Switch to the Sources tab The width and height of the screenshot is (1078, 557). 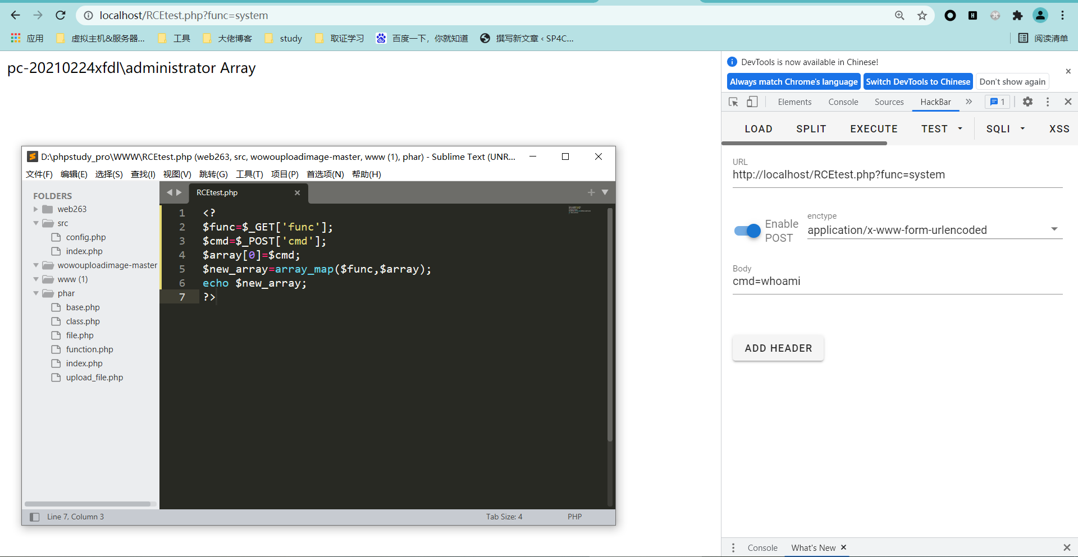[889, 102]
